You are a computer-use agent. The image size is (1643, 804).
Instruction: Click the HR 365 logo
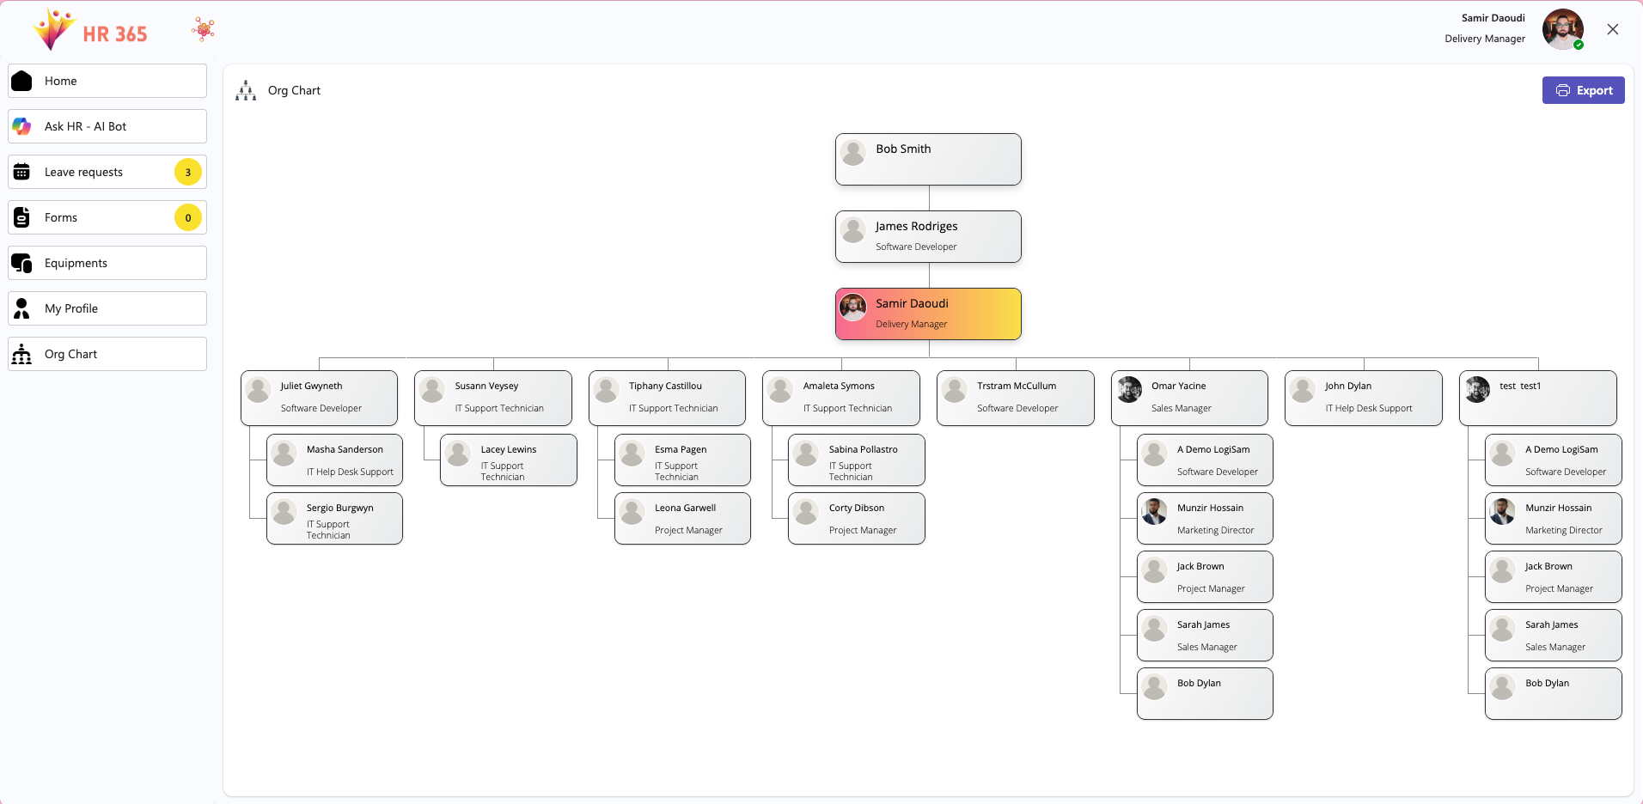(90, 31)
